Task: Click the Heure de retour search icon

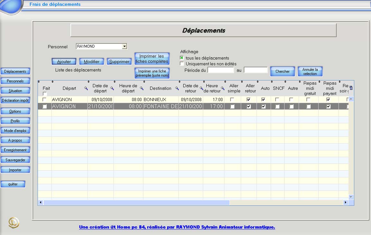Action: [222, 88]
